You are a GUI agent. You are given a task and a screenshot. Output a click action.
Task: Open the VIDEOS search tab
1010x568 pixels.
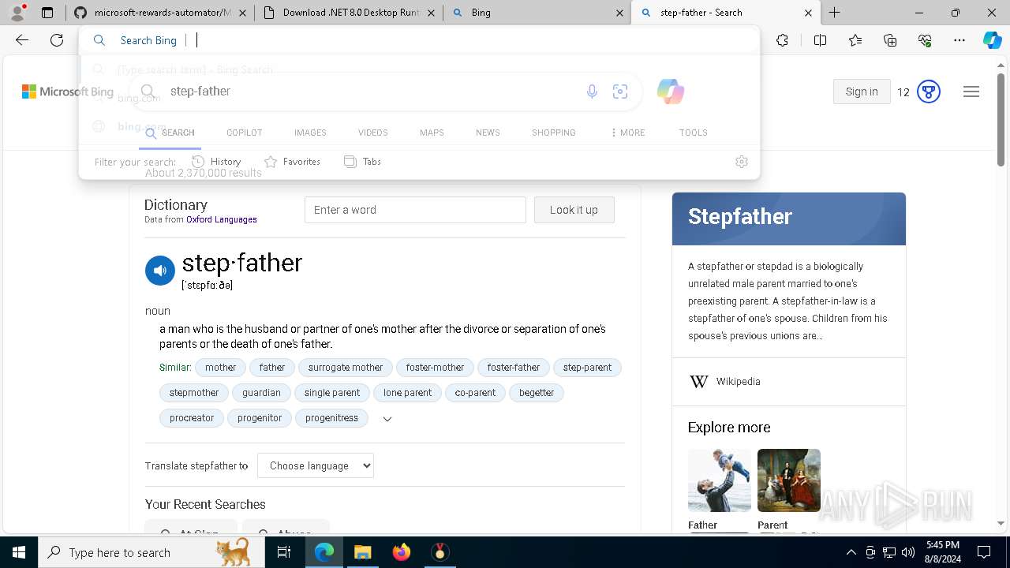click(372, 133)
